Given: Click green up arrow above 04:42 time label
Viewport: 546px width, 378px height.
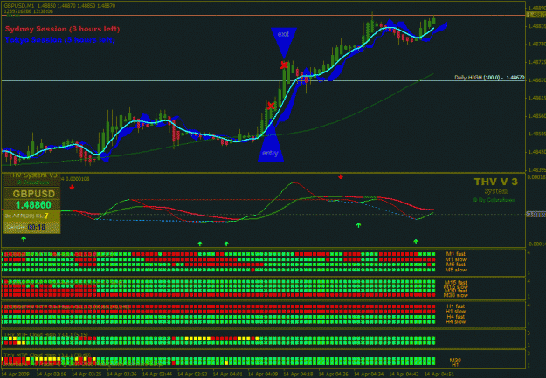Looking at the screenshot, I should click(416, 241).
